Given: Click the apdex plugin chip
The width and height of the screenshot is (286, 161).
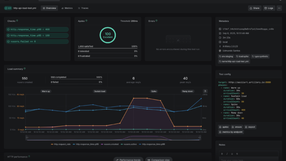Looking at the screenshot, I should (x=224, y=127).
